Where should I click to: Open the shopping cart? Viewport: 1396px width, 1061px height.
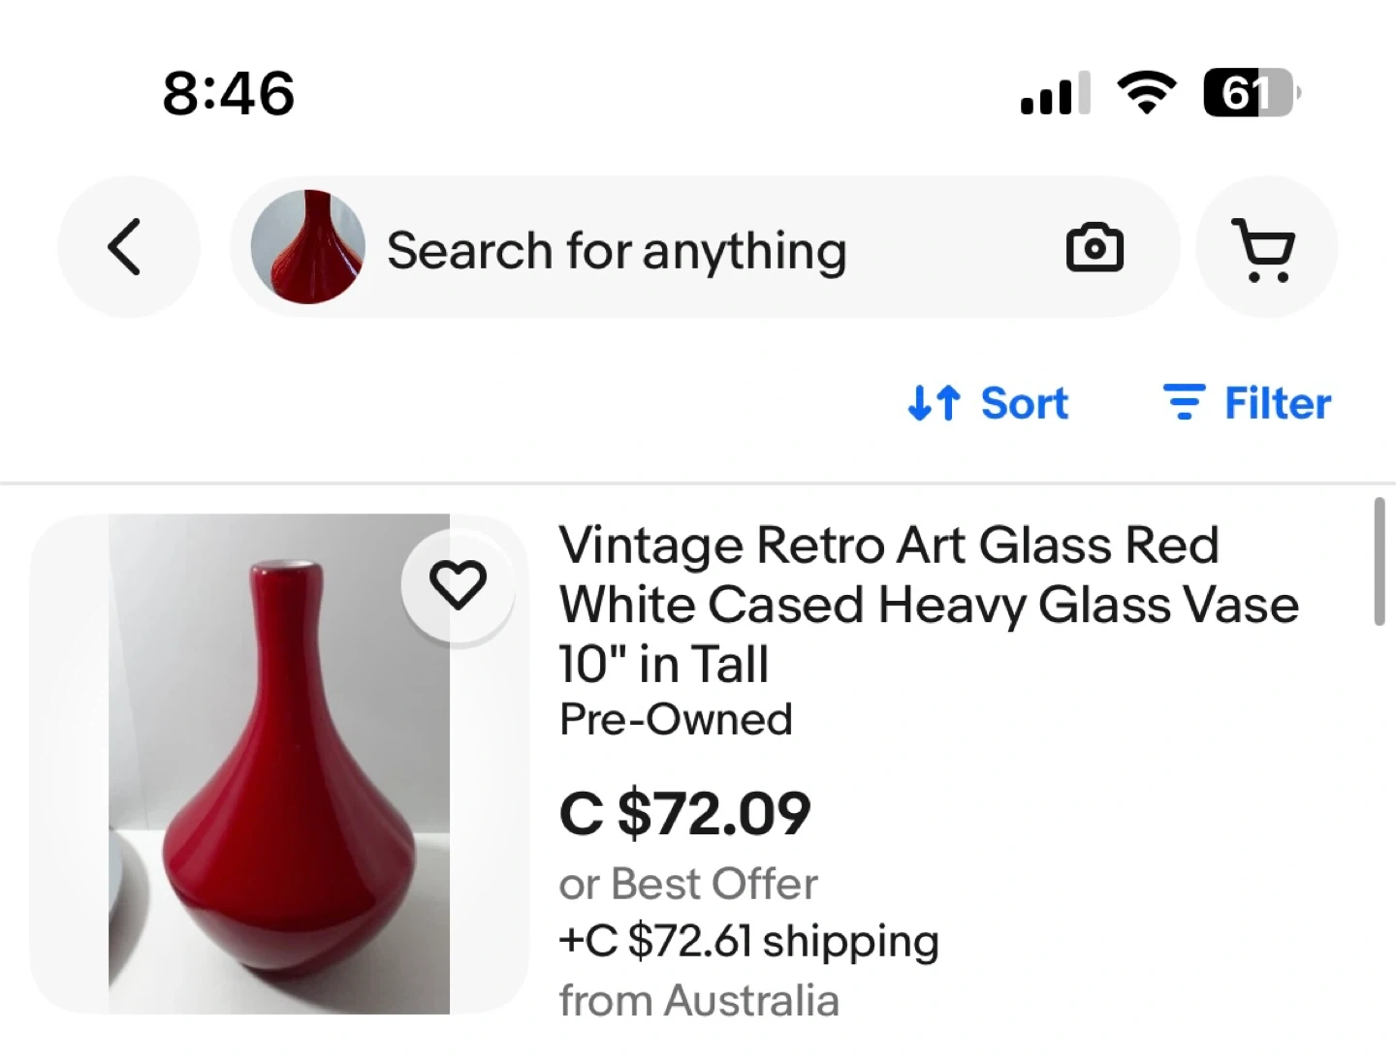point(1265,249)
